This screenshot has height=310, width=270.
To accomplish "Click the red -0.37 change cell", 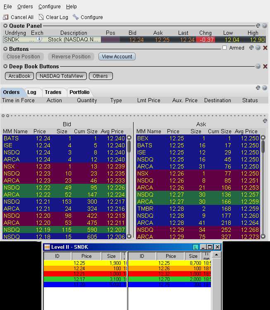I will 206,40.
